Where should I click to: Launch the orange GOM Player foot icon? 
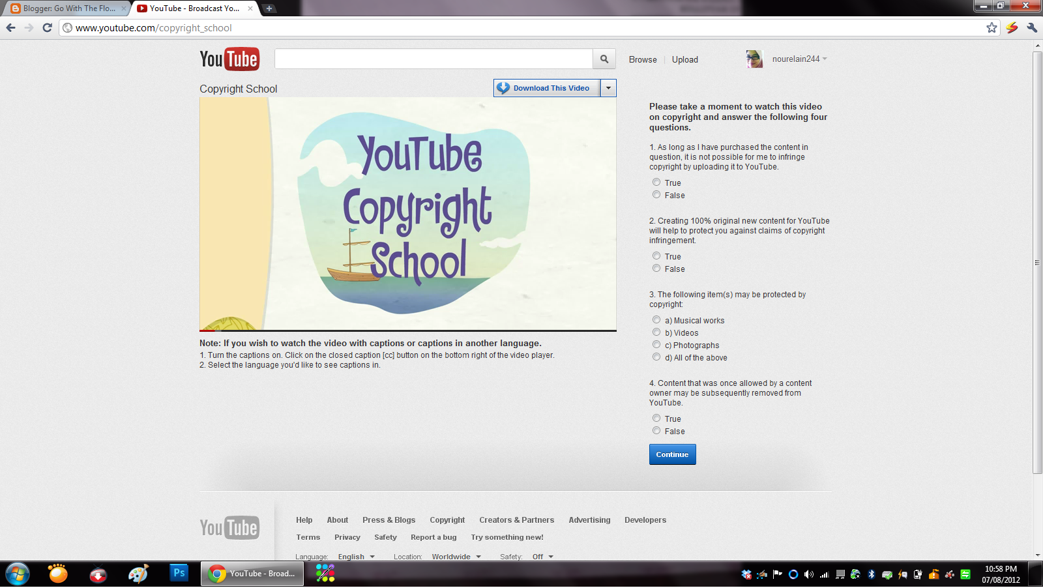[58, 574]
